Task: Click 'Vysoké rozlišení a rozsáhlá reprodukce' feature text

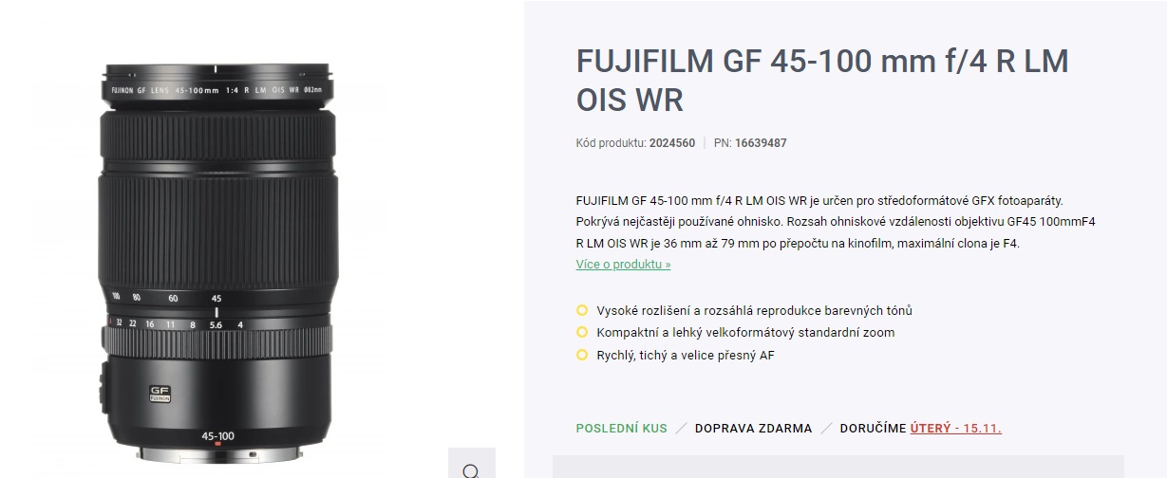Action: pos(754,310)
